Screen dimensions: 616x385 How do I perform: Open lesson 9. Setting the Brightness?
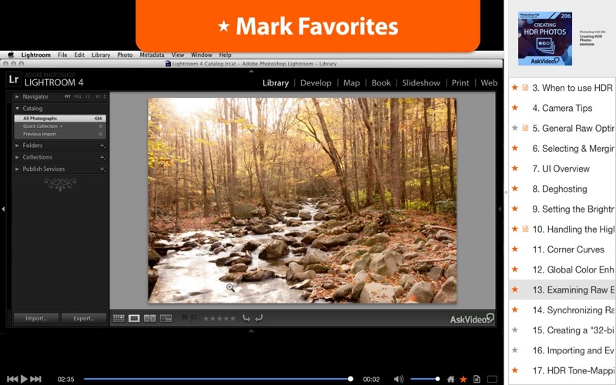tap(573, 209)
